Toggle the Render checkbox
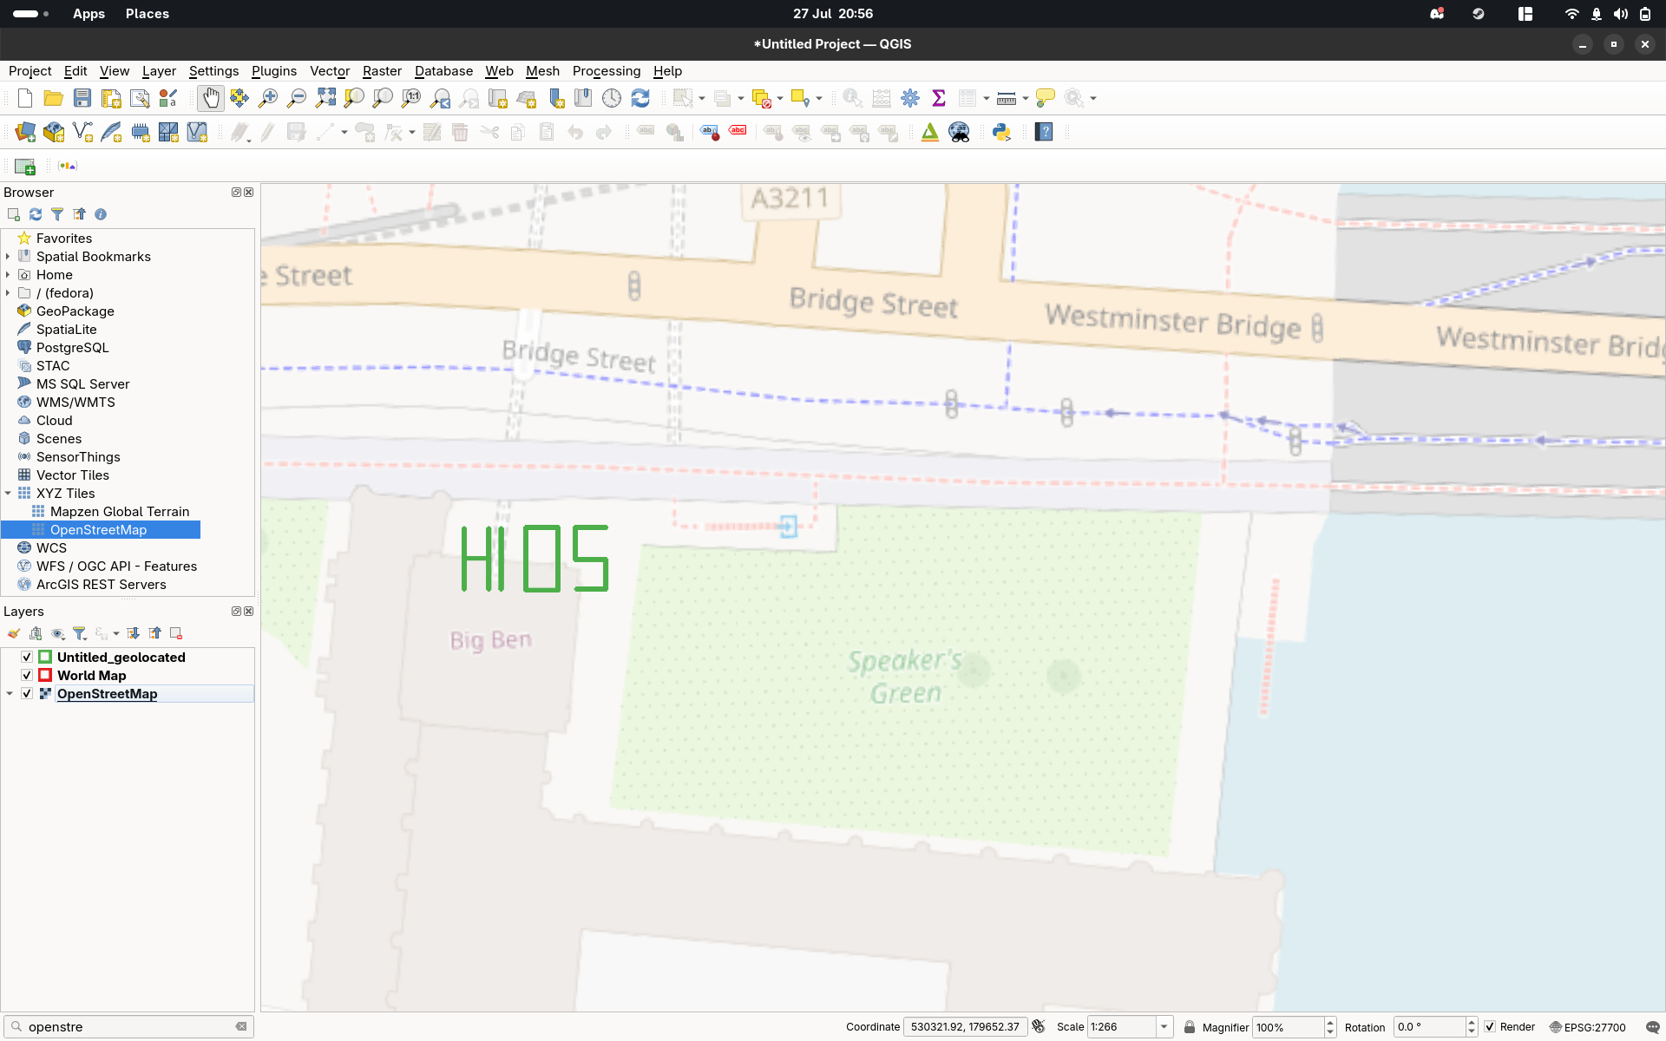1666x1041 pixels. 1490,1027
